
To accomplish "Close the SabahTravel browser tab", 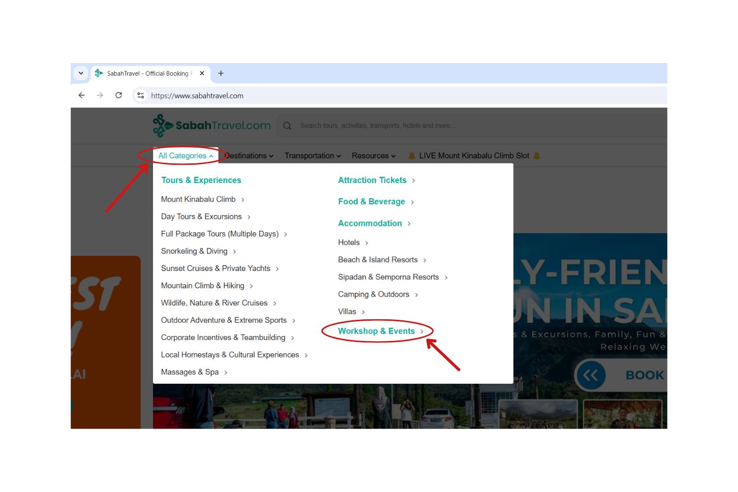I will pyautogui.click(x=202, y=73).
